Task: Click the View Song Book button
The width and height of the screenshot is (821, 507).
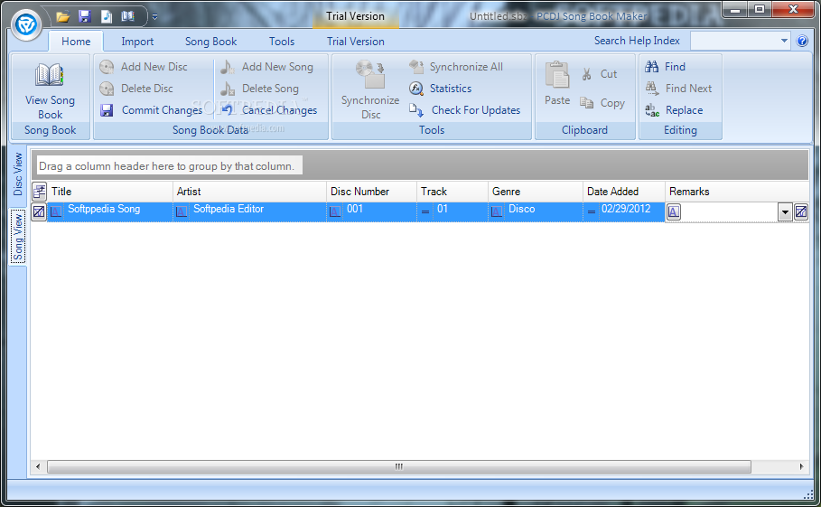Action: click(51, 90)
